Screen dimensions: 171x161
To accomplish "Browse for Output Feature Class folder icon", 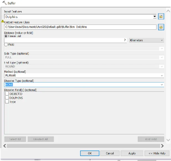I will pos(161,27).
